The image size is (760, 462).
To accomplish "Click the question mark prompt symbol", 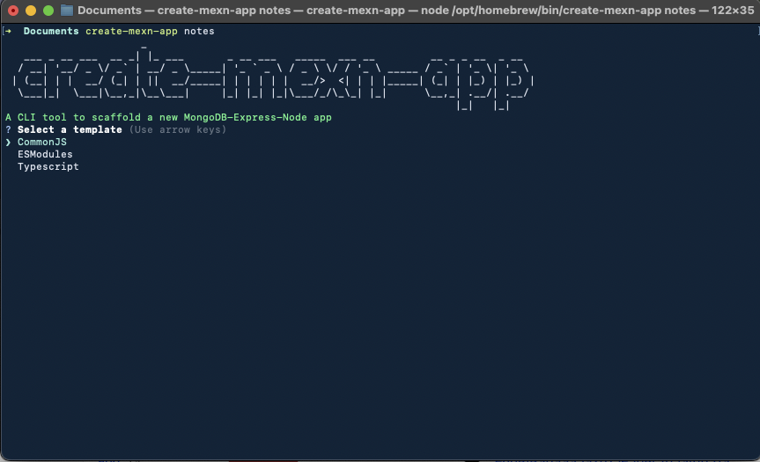I will pyautogui.click(x=8, y=129).
